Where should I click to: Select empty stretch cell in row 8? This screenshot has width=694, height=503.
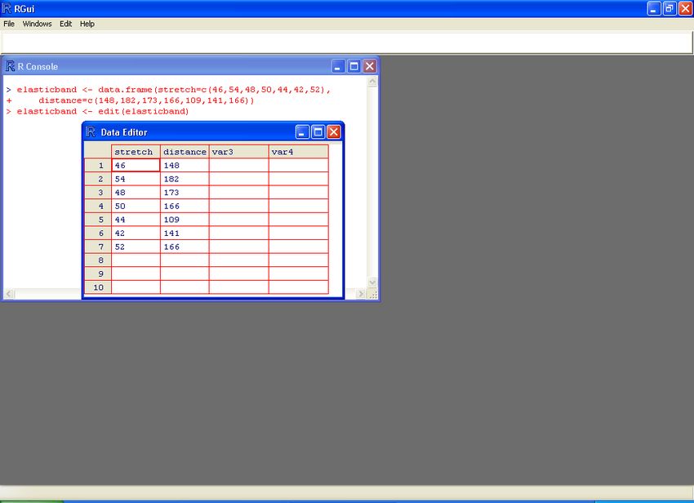tap(136, 260)
